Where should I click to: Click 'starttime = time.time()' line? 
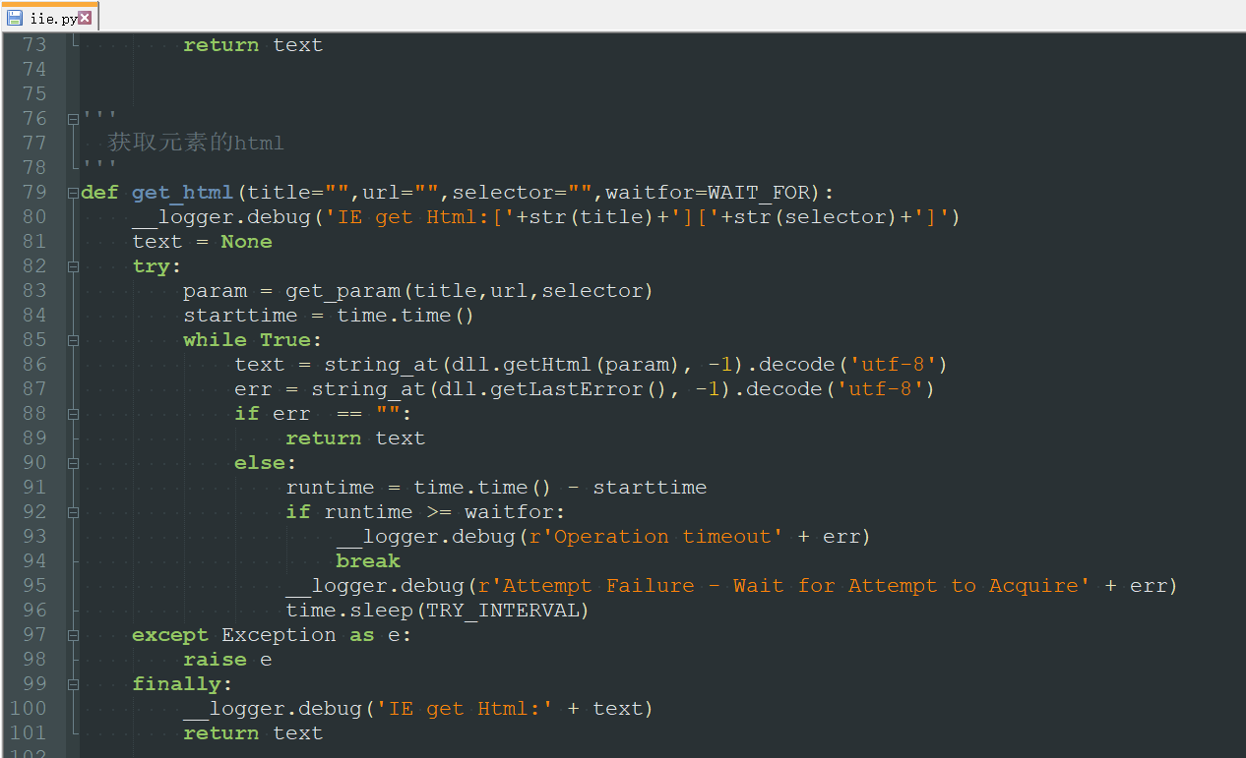coord(329,316)
